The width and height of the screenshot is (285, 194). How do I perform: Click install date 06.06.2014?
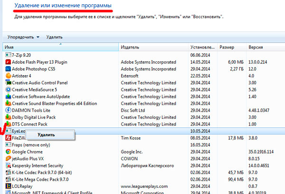(x=200, y=55)
